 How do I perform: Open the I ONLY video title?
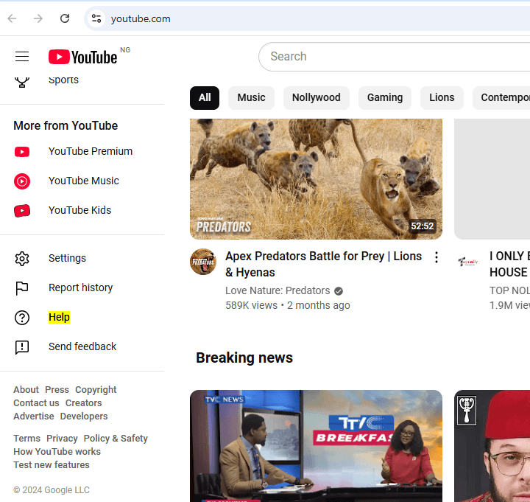pos(509,265)
